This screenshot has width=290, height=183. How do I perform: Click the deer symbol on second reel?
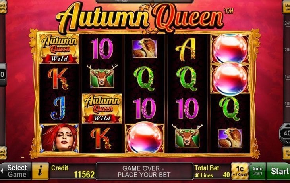click(x=102, y=76)
